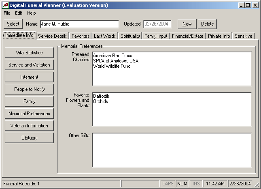Open the Family section button
The height and width of the screenshot is (189, 261).
pyautogui.click(x=29, y=101)
